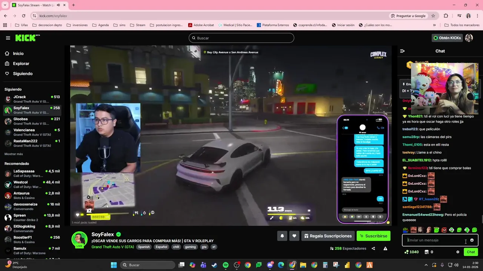This screenshot has height=271, width=483.
Task: Open Chrome extensions puzzle icon
Action: (x=446, y=16)
